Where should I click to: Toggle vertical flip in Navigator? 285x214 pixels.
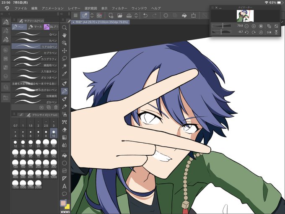point(276,32)
